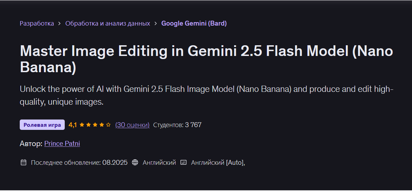
Task: Click the "Студентов: 3 767" count
Action: tap(177, 125)
